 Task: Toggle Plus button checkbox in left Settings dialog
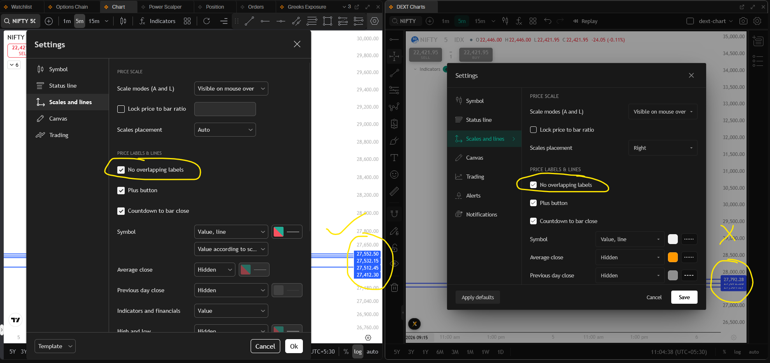point(121,190)
